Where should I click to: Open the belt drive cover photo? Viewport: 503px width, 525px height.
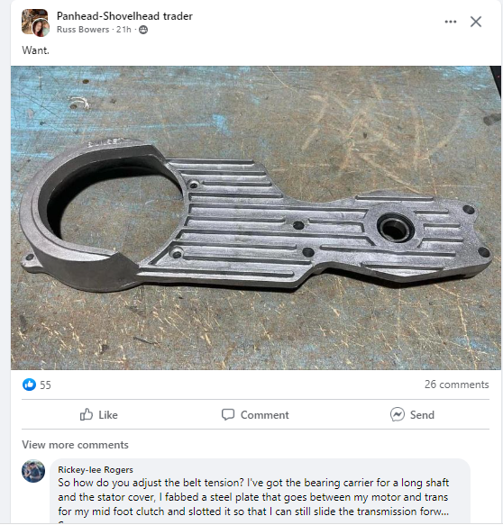[256, 218]
